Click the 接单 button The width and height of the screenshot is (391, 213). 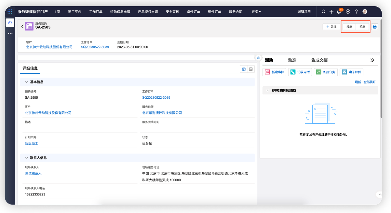(349, 27)
